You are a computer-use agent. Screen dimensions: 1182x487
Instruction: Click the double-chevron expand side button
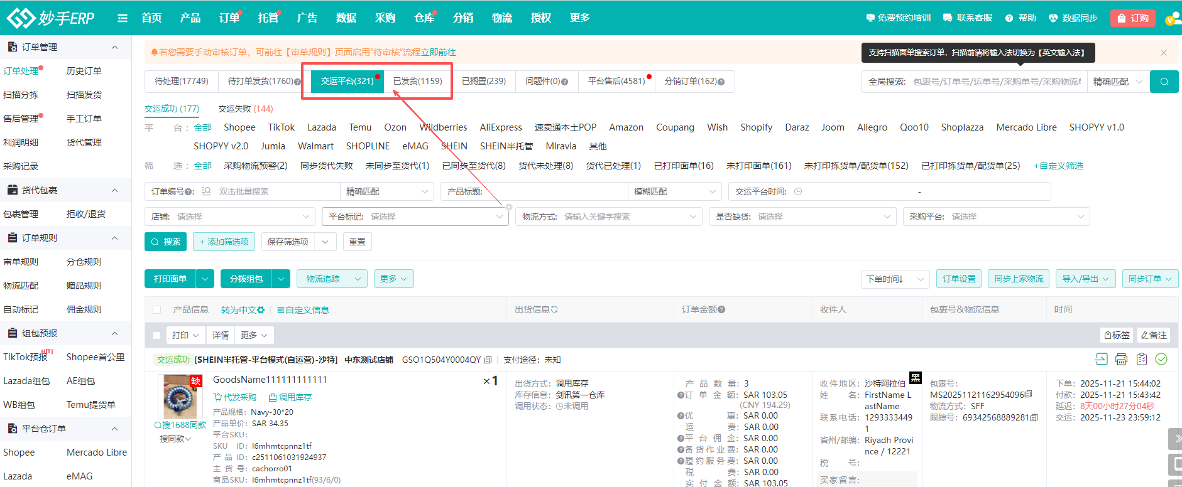click(x=1175, y=438)
